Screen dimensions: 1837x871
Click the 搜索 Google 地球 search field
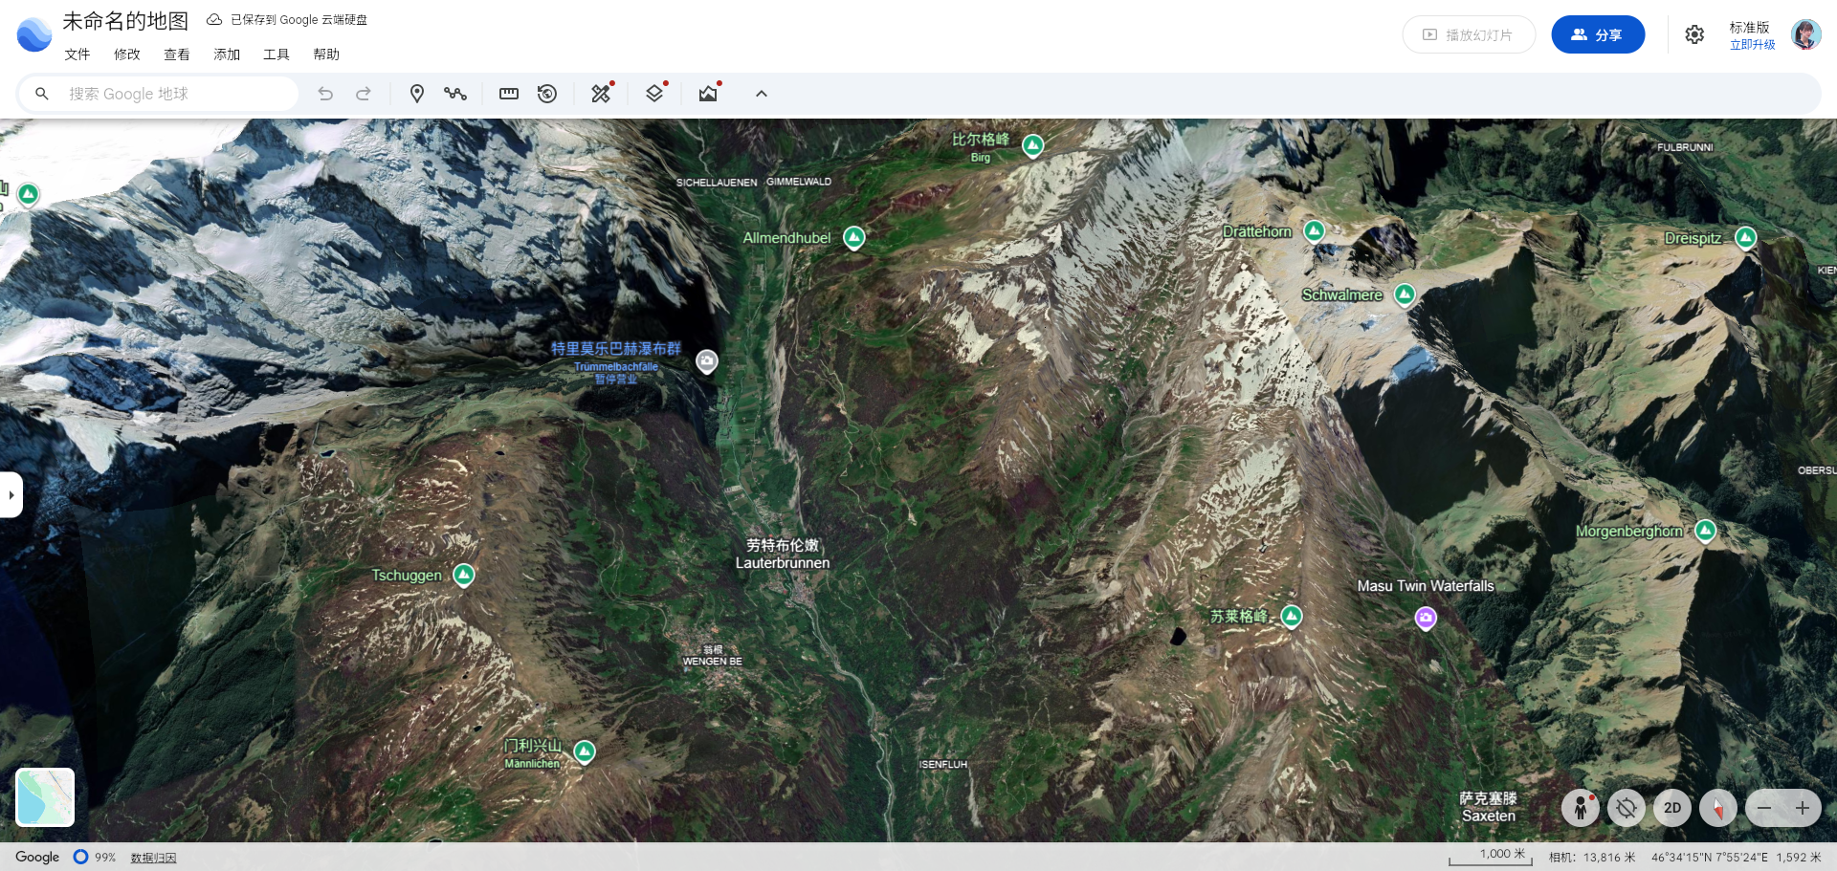tap(172, 94)
